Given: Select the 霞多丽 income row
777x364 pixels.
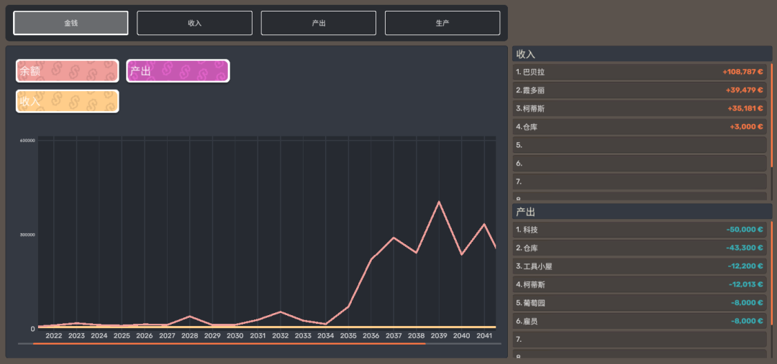Looking at the screenshot, I should click(x=640, y=90).
